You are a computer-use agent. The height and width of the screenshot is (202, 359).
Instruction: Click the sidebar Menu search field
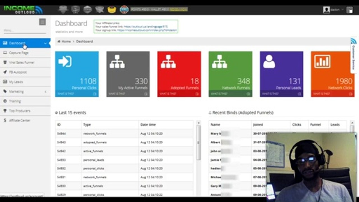click(x=25, y=30)
